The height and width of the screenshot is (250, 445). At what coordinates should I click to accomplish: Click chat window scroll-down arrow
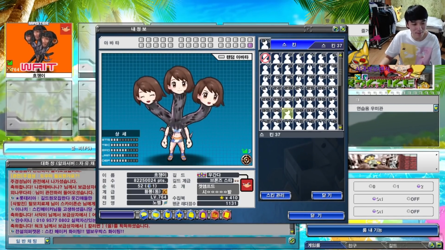pyautogui.click(x=292, y=232)
